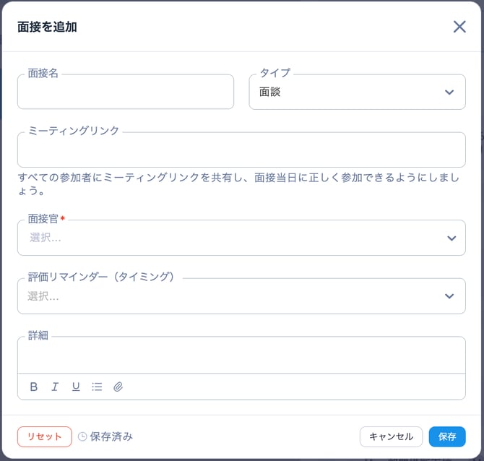Click the chevron arrow in the 面接官 field
This screenshot has width=484, height=461.
coord(451,238)
